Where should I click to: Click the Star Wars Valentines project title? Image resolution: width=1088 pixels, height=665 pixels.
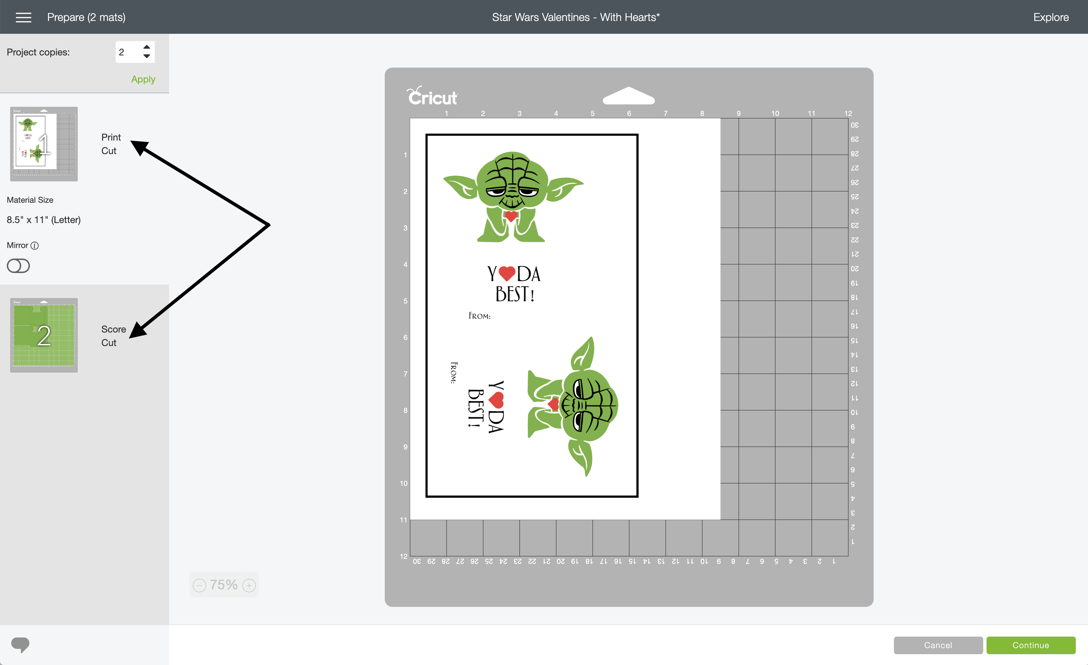tap(575, 17)
